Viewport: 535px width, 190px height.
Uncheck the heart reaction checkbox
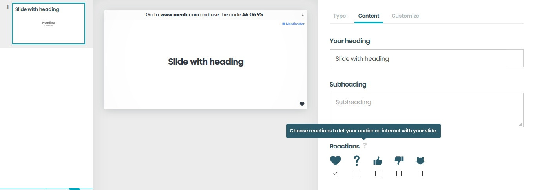[x=335, y=174]
